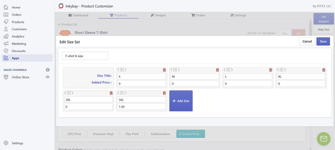The width and height of the screenshot is (335, 150).
Task: Open the Inkybay Settings tab
Action: 238,15
